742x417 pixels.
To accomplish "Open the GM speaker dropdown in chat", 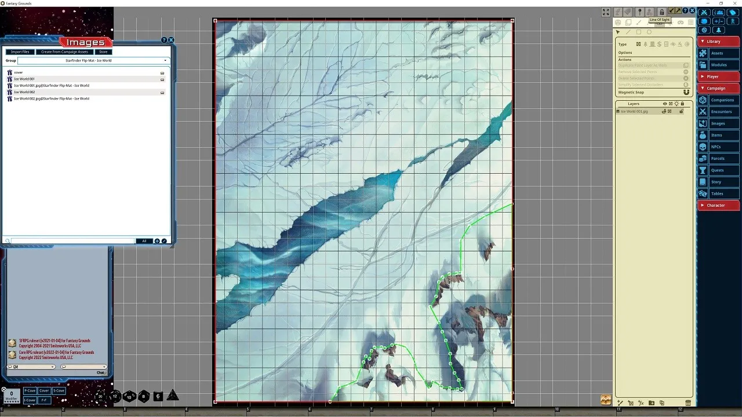I will click(x=31, y=367).
